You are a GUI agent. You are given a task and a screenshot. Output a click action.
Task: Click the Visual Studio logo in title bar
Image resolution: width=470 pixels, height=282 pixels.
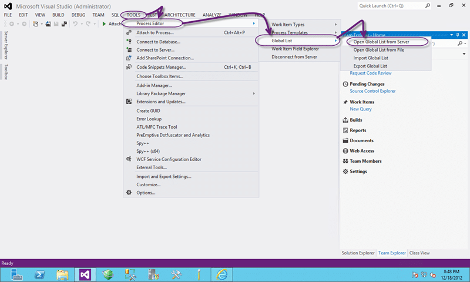(8, 6)
